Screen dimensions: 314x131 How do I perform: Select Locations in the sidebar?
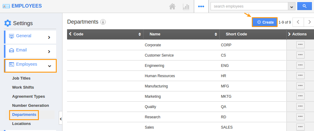(22, 124)
